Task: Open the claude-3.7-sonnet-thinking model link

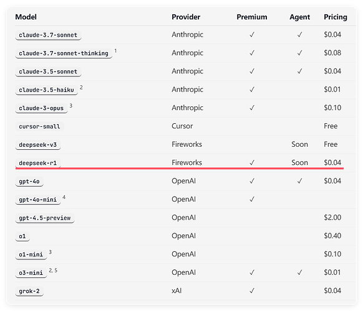Action: [64, 53]
